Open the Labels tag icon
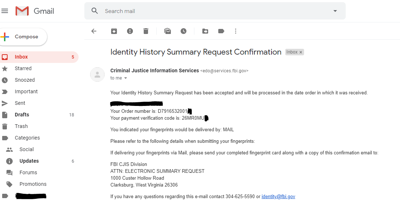Viewport: 400px width, 201px height. (221, 31)
